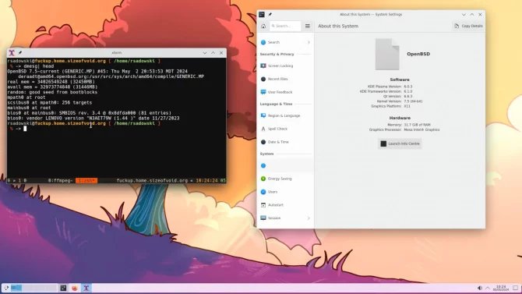Click the show desktop button in taskbar
The width and height of the screenshot is (522, 294).
tap(515, 288)
